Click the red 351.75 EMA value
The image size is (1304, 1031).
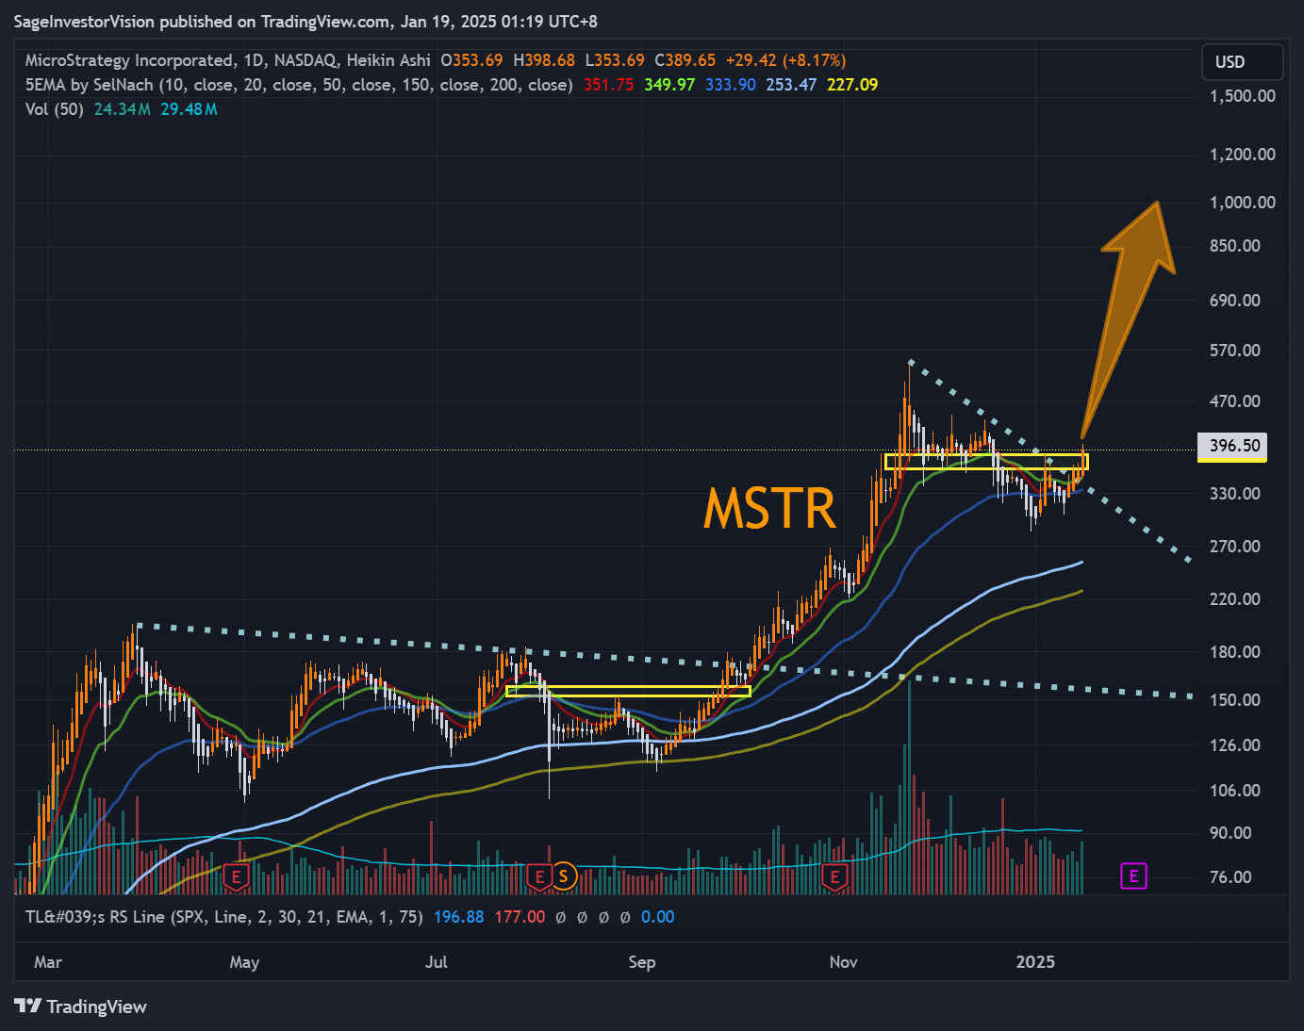tap(608, 85)
